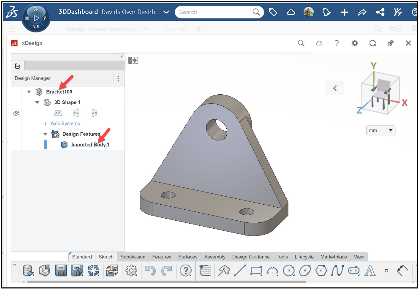
Task: Select the Circle sketch tool
Action: pos(289,271)
